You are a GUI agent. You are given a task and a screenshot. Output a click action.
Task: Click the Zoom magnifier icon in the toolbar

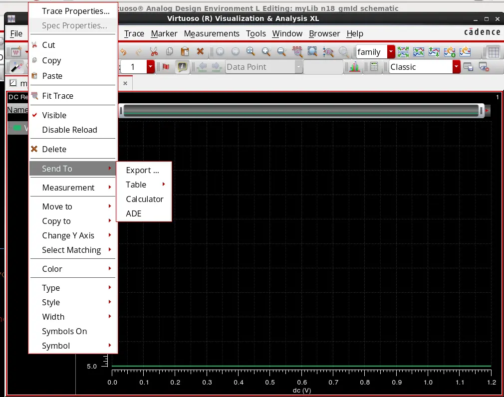251,51
